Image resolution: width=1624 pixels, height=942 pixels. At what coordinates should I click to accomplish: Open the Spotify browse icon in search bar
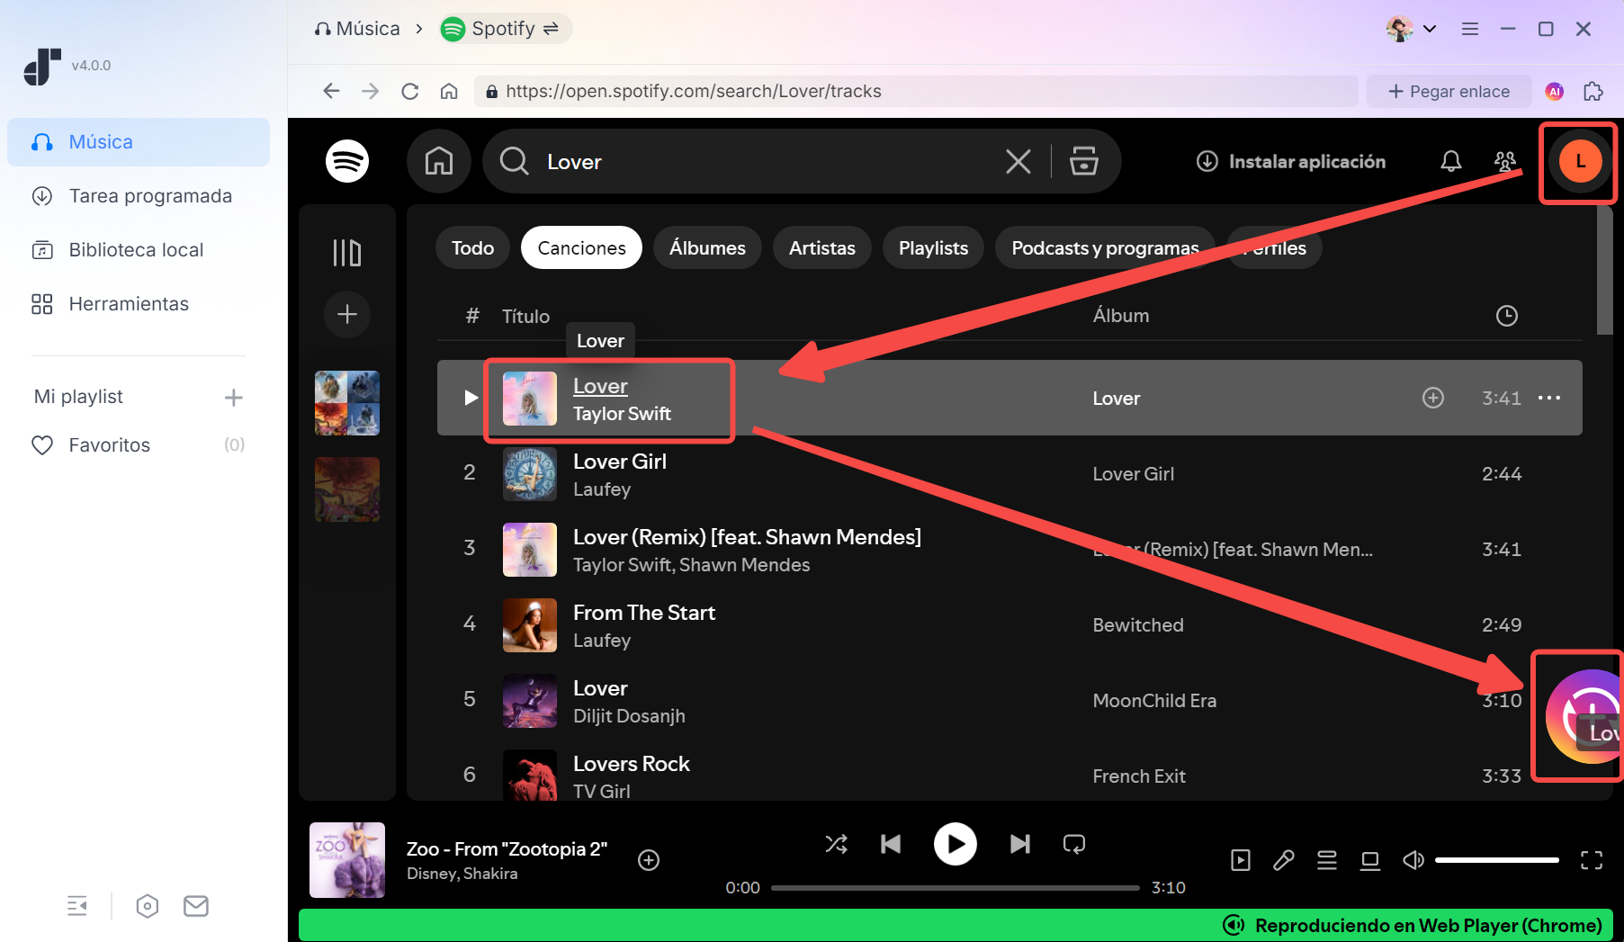[1083, 162]
